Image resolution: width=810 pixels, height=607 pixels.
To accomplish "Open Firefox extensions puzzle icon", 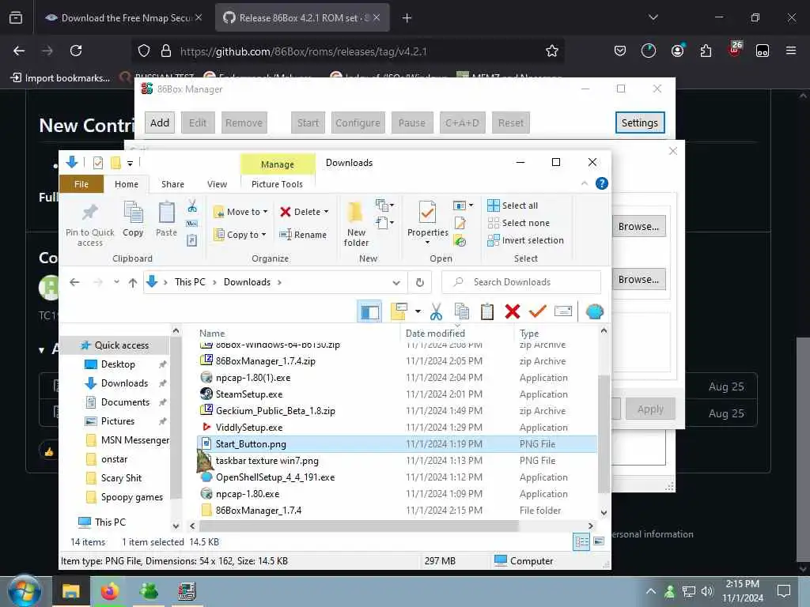I will 706,51.
